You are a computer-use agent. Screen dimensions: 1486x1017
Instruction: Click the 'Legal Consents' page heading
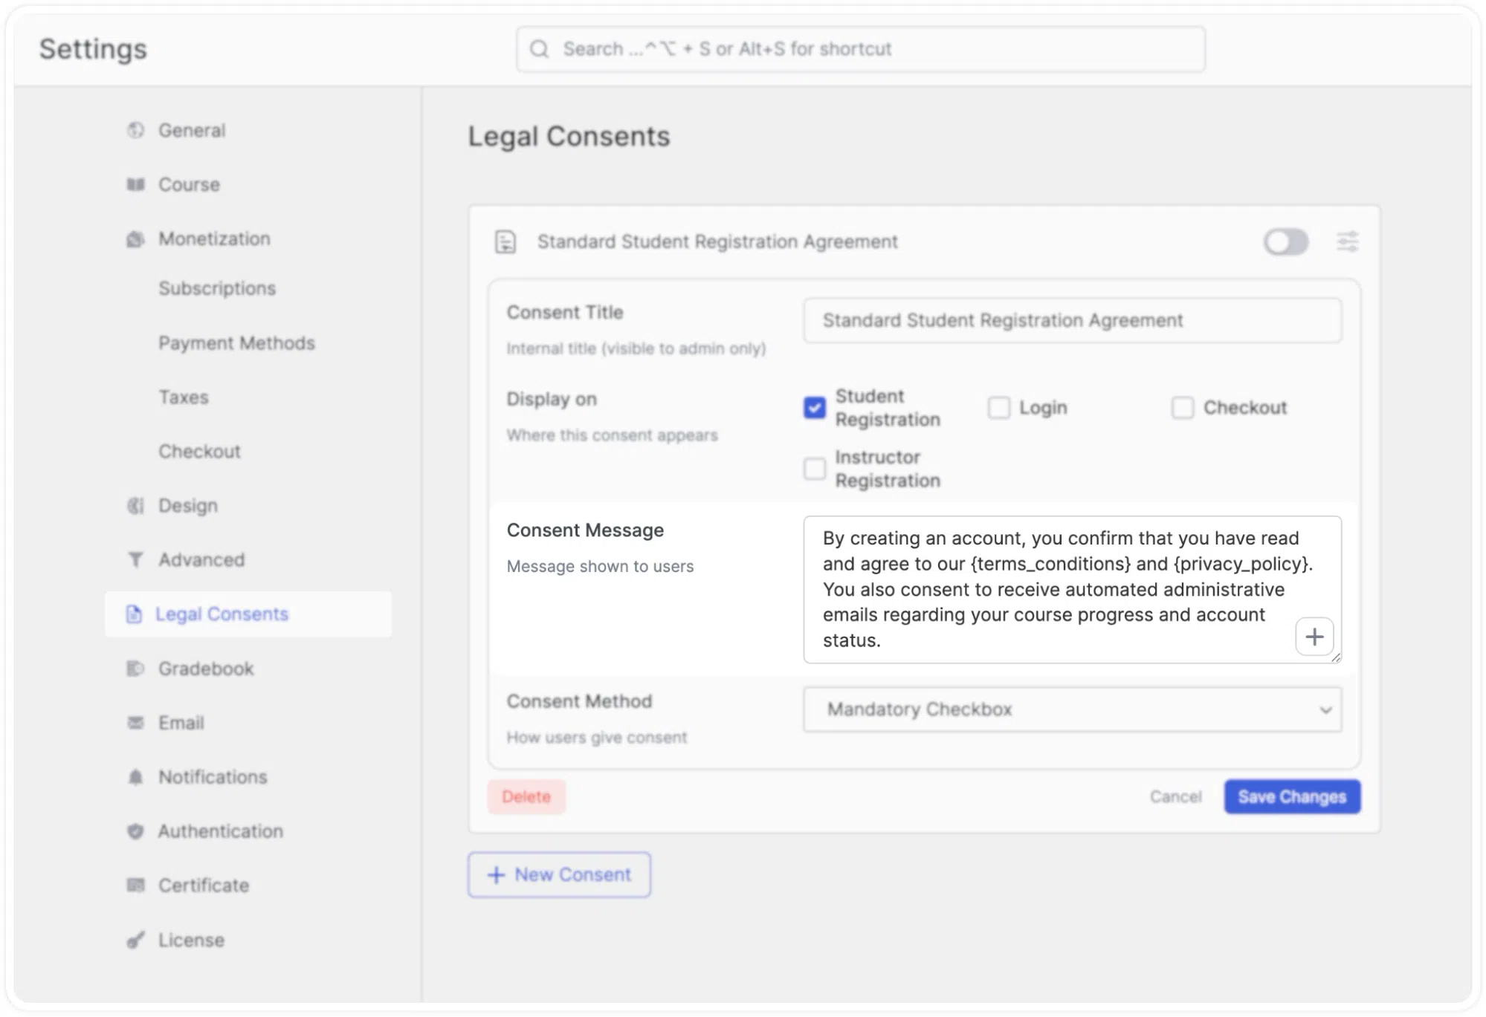click(569, 136)
